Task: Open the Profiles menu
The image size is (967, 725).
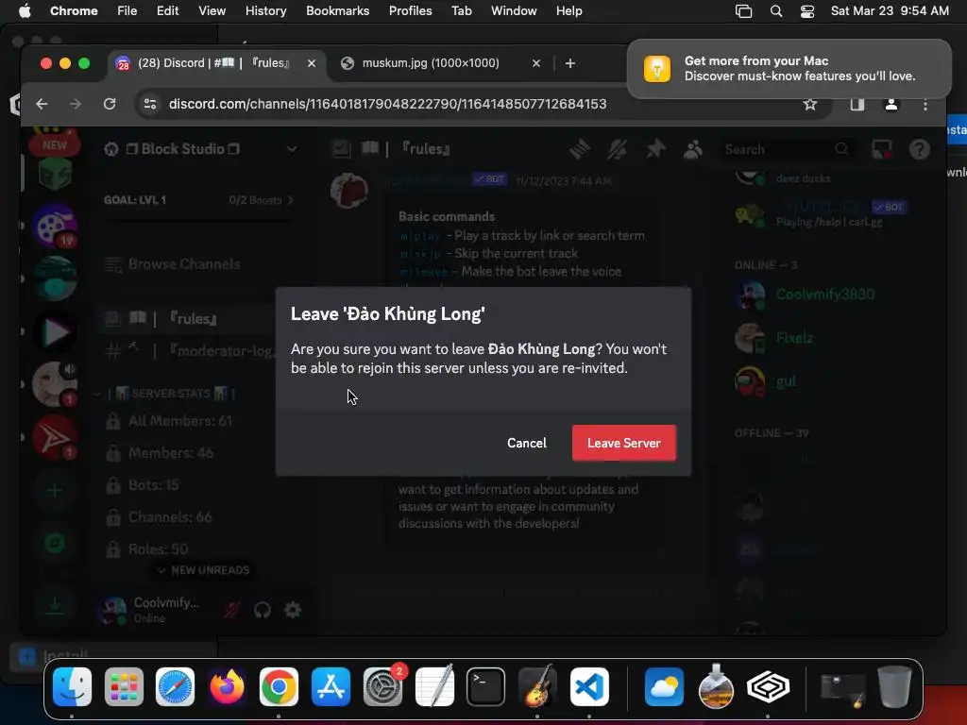Action: pos(410,10)
